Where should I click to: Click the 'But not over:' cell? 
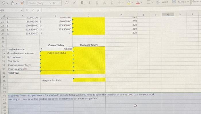[23, 57]
